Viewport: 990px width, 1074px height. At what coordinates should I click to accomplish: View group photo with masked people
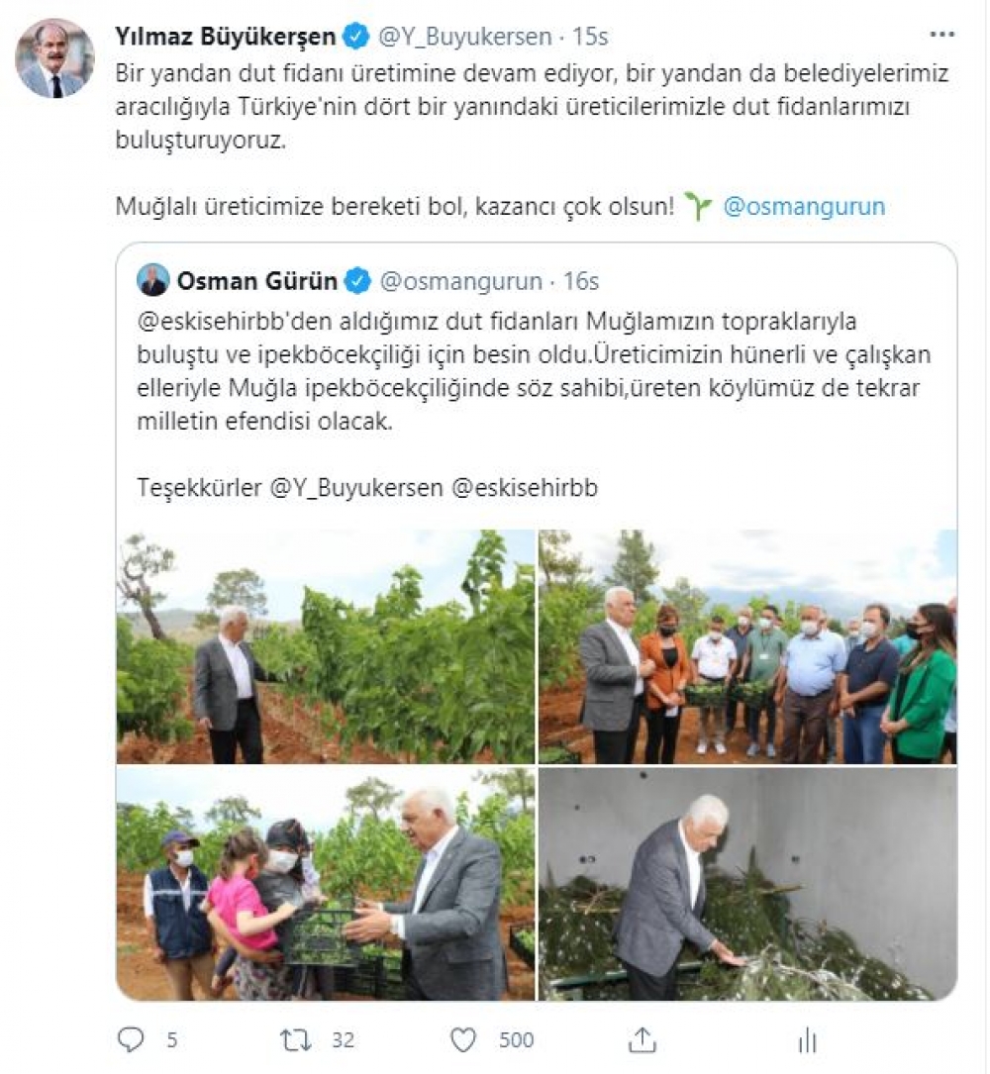click(x=747, y=646)
